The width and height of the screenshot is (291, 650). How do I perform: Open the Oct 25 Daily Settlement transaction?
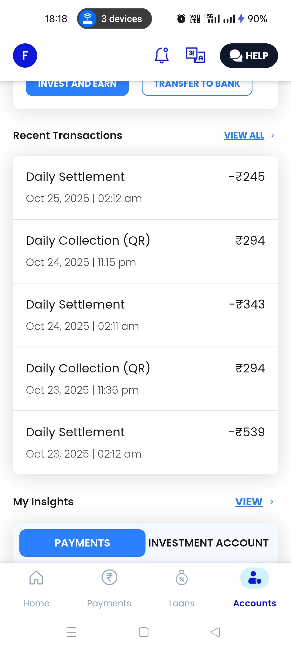tap(145, 188)
